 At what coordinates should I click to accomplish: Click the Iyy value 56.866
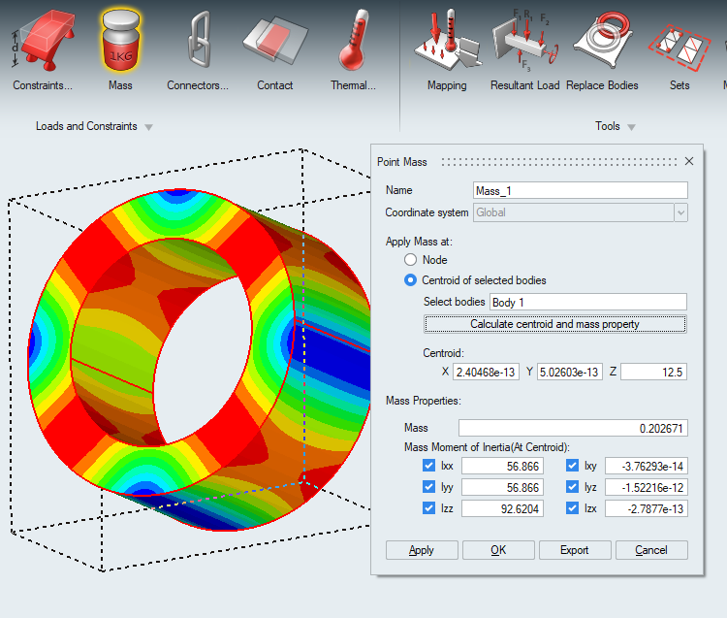click(x=502, y=487)
